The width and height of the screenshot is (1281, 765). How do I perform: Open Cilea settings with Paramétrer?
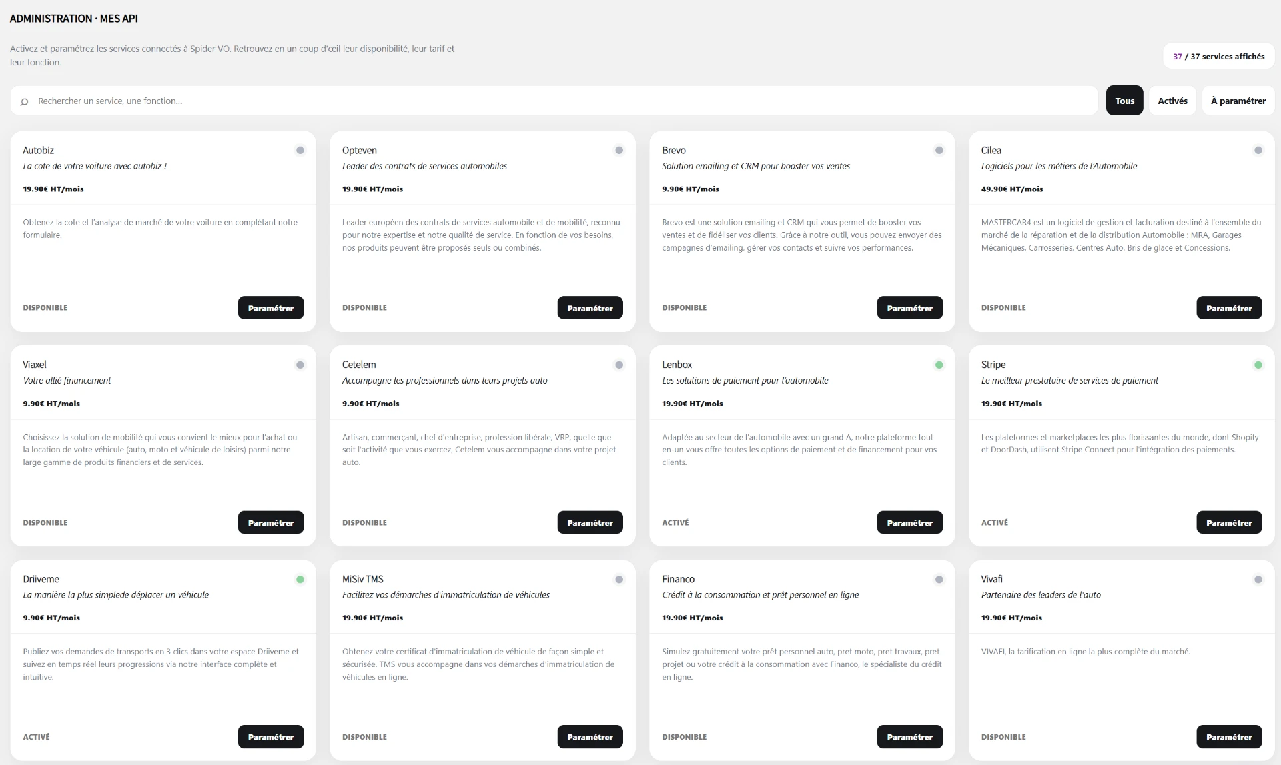(x=1229, y=308)
